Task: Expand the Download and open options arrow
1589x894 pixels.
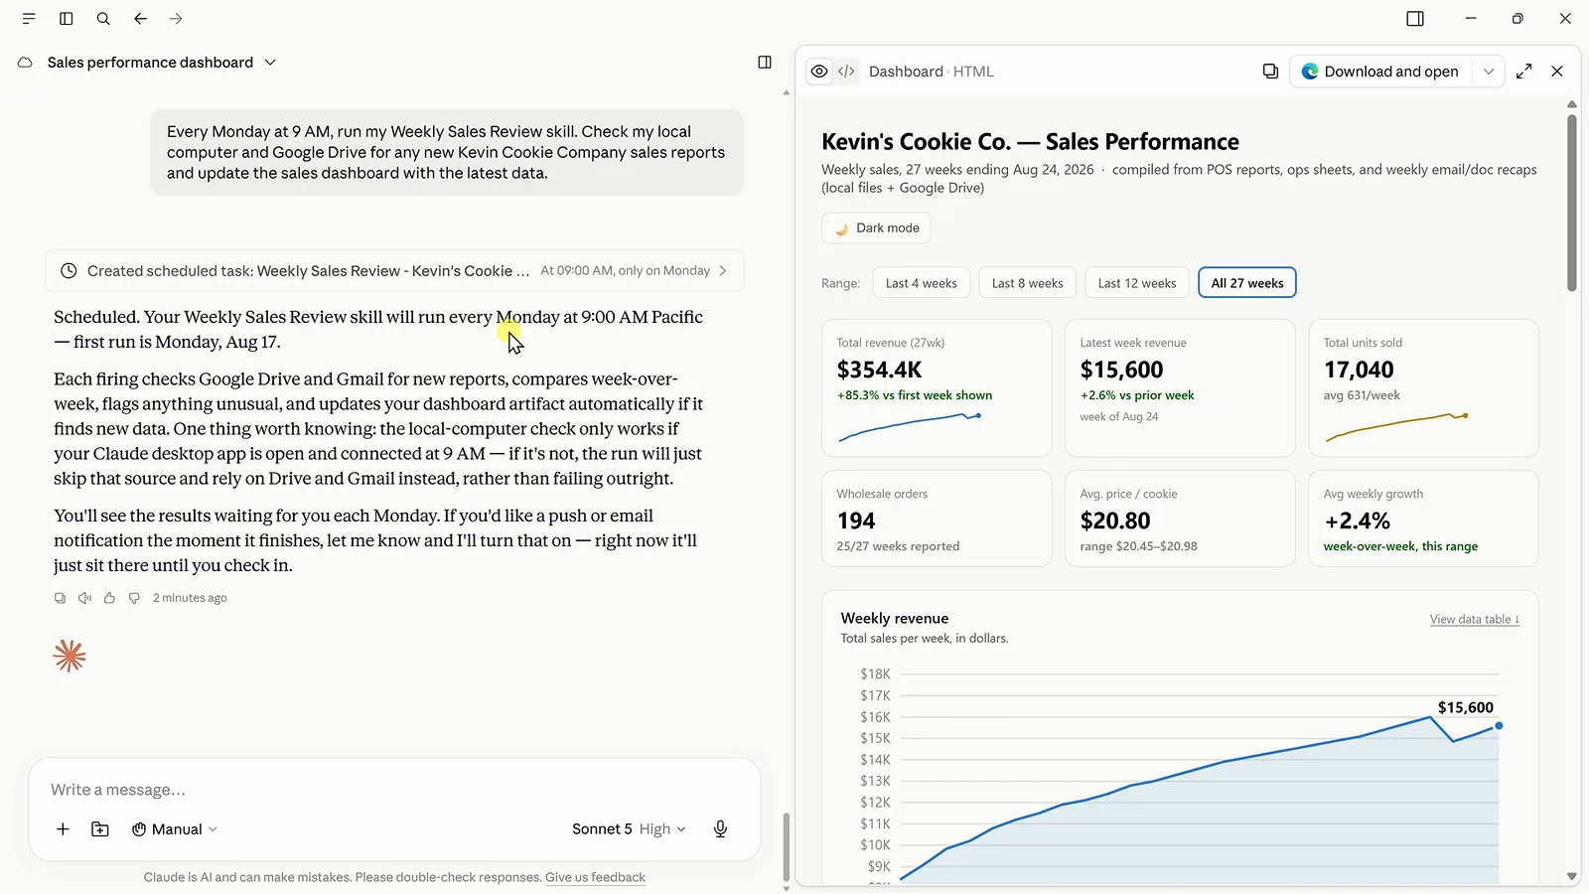Action: [1488, 72]
